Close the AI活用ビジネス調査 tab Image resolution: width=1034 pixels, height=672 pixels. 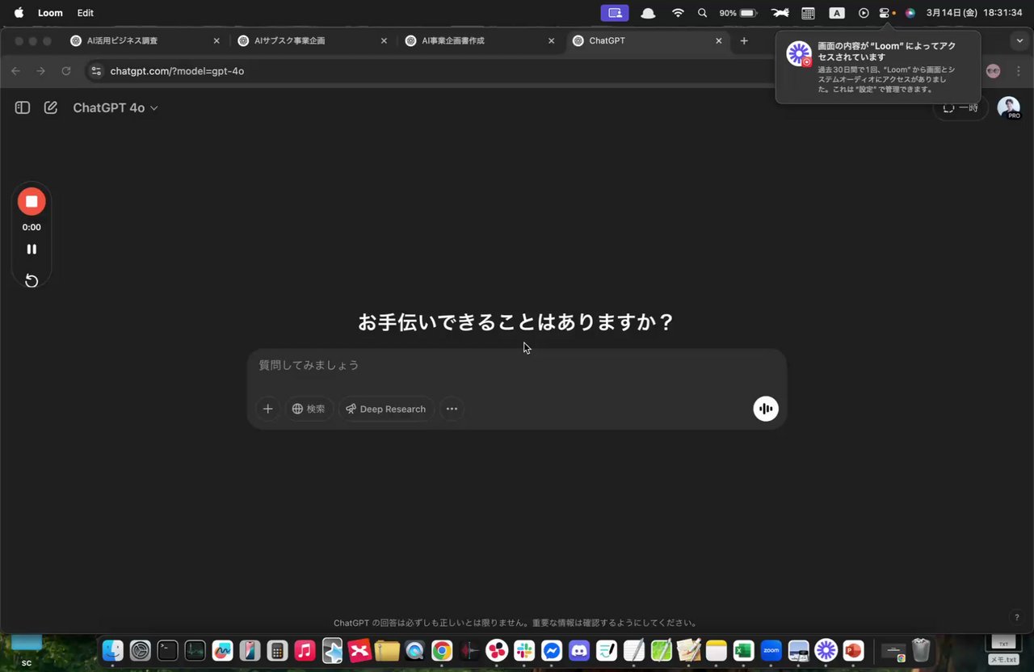coord(216,40)
